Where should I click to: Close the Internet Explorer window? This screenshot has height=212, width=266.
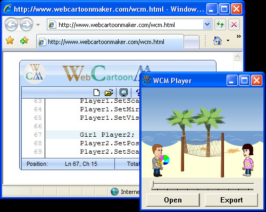pos(236,8)
